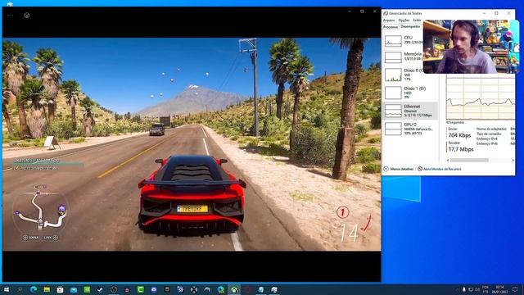
Task: Open taskbar search magnifier
Action: pos(20,289)
